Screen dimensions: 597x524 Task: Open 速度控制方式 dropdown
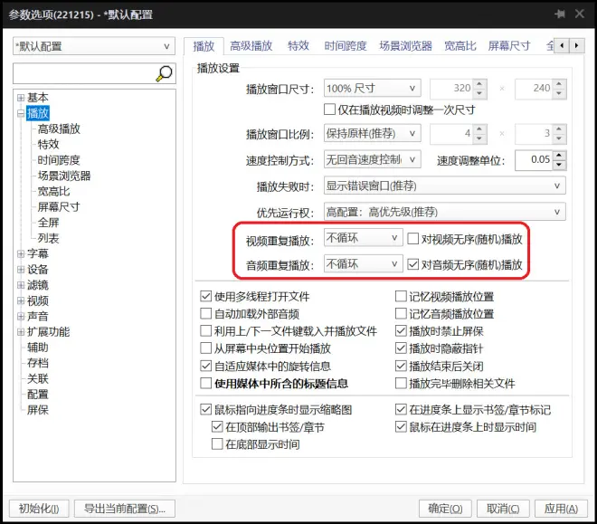point(372,159)
